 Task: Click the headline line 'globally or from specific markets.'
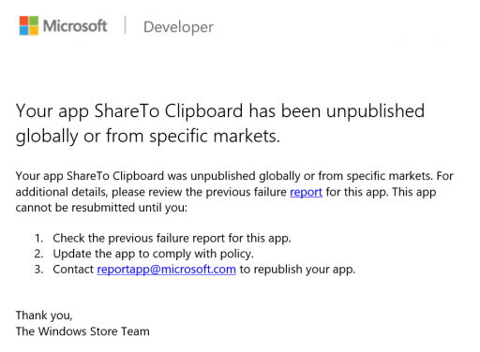click(148, 137)
